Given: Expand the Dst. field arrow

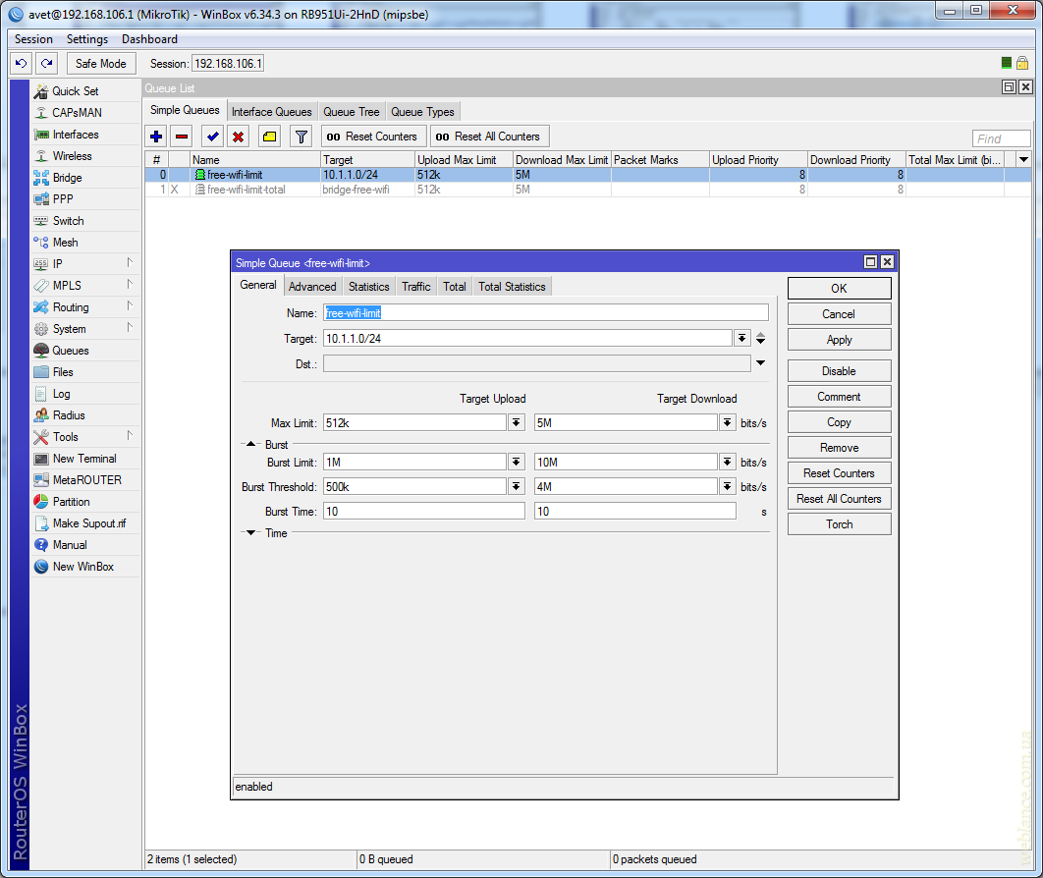Looking at the screenshot, I should click(x=760, y=363).
